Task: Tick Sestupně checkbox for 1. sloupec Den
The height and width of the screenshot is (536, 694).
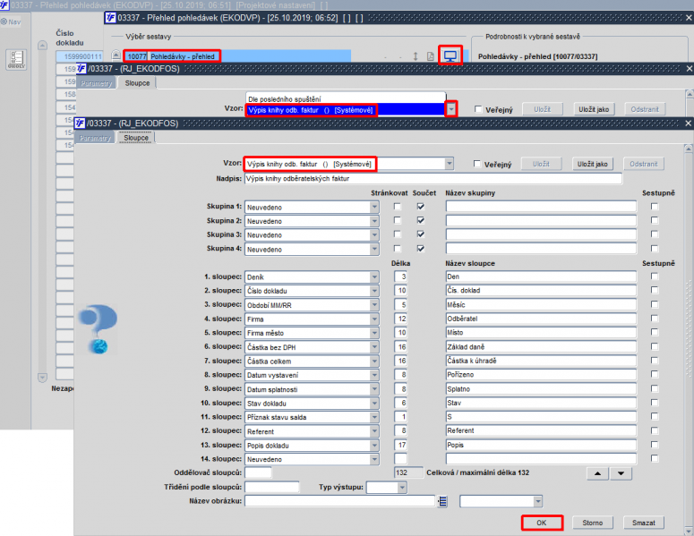Action: (x=655, y=277)
